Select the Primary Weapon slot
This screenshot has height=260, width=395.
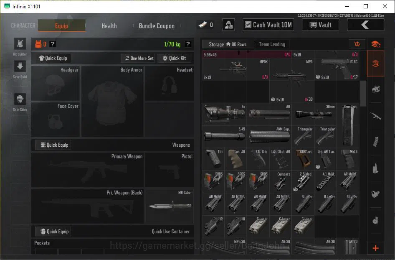[x=87, y=170]
